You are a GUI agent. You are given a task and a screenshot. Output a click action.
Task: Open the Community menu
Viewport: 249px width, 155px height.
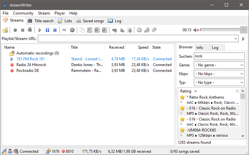click(23, 13)
